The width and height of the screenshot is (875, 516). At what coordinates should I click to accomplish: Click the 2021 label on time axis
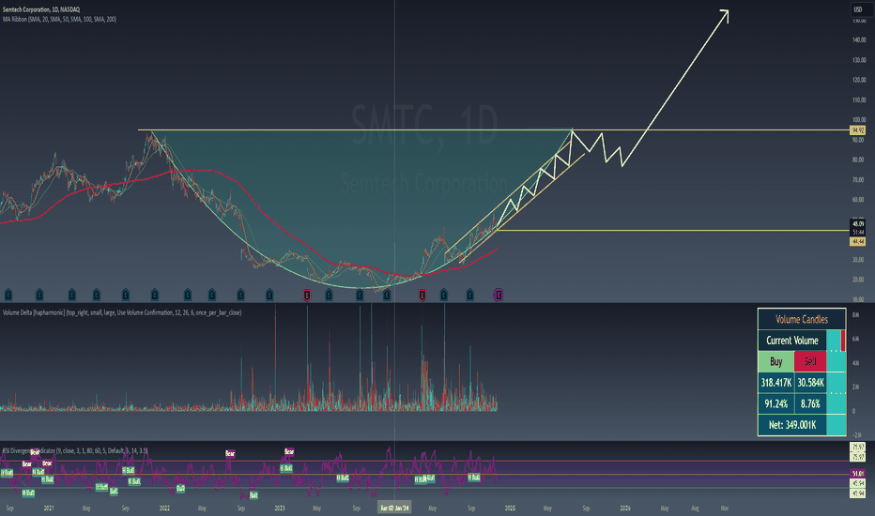49,508
